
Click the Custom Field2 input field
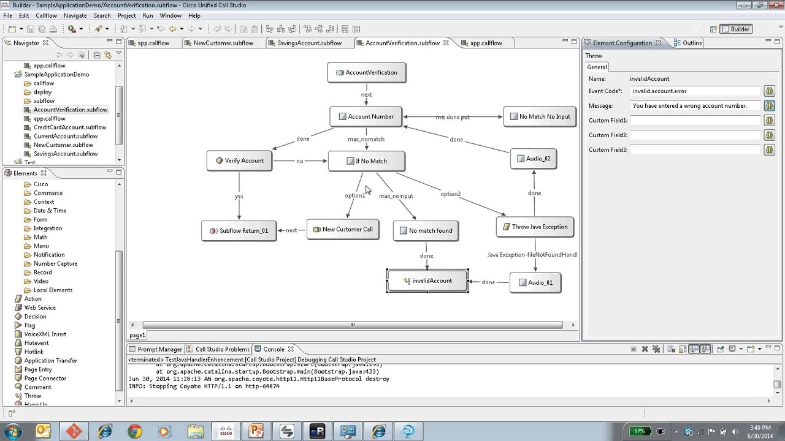(x=696, y=135)
